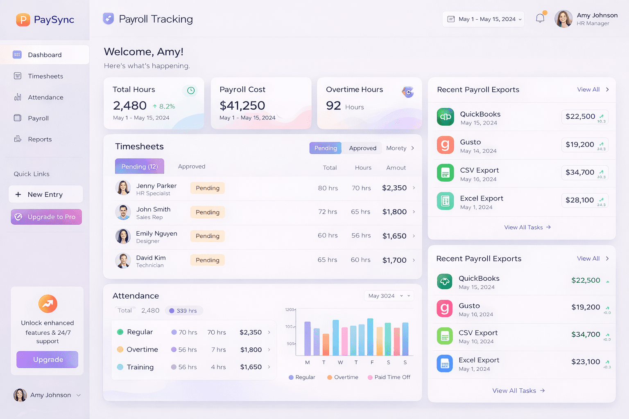Select the clock icon on Total Hours card
Viewport: 629px width, 419px height.
[190, 90]
